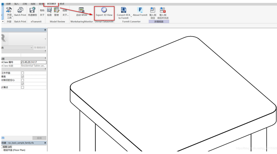Open properties category filter dropdown

(32, 48)
